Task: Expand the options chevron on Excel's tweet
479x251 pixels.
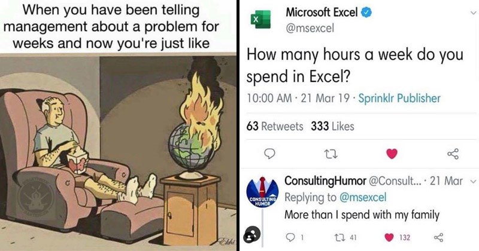Action: pos(473,13)
